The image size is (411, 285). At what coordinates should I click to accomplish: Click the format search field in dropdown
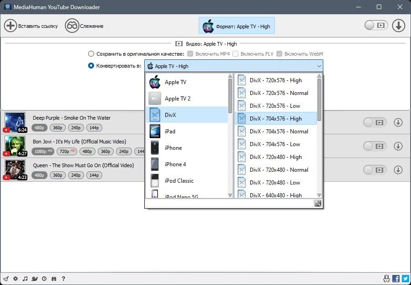[x=229, y=203]
